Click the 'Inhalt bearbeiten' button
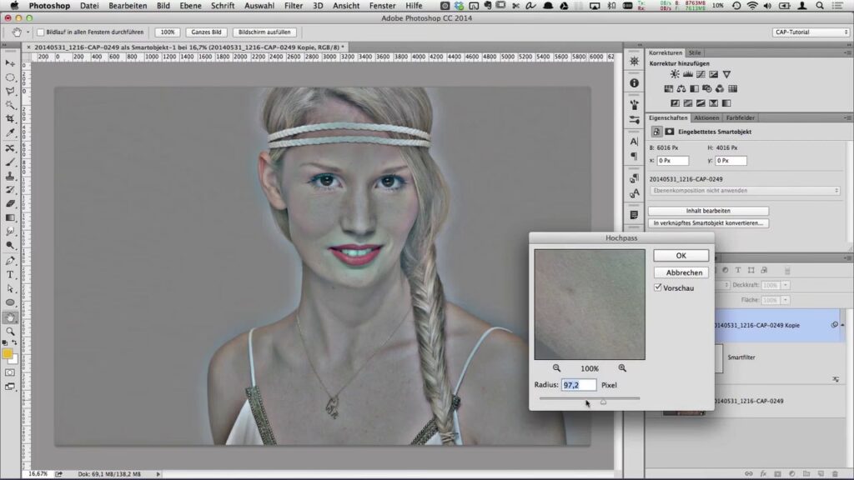854x480 pixels. (x=708, y=211)
